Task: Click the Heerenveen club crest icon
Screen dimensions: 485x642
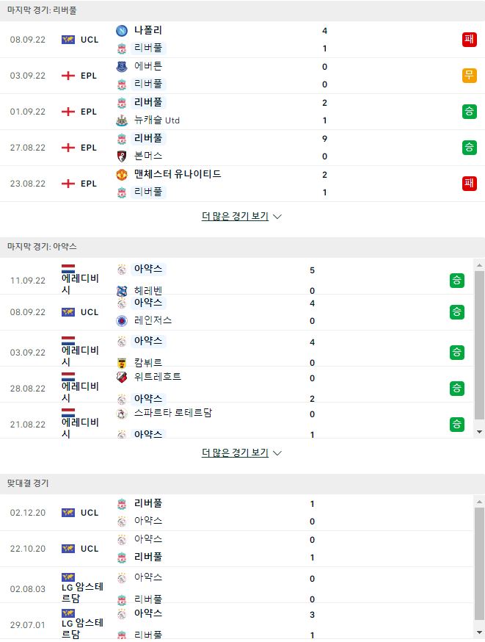Action: coord(122,291)
